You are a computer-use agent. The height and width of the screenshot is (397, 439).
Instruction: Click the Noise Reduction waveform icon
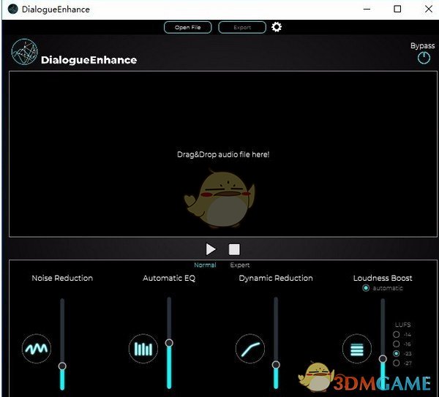click(x=37, y=348)
